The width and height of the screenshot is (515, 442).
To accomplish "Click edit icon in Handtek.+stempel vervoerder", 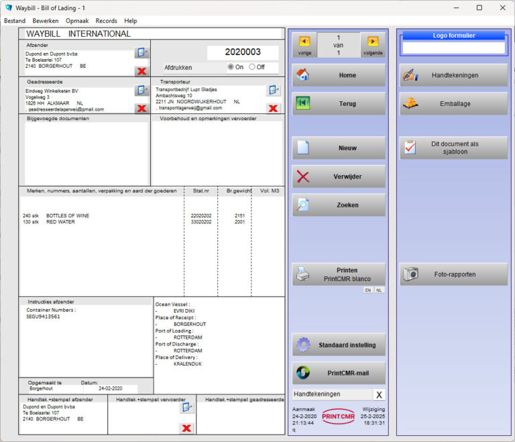I will 186,407.
